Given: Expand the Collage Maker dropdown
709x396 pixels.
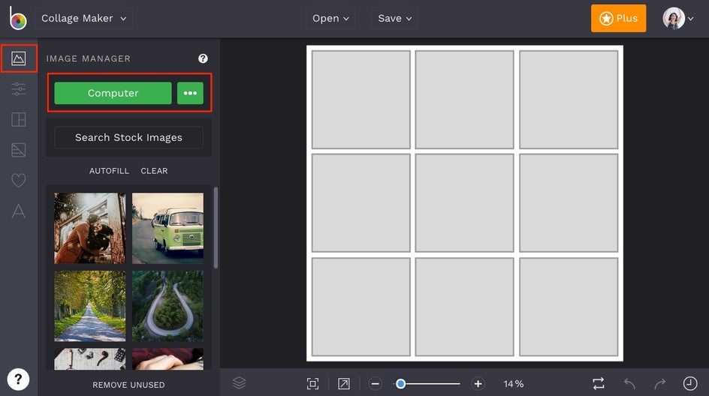Looking at the screenshot, I should 84,19.
